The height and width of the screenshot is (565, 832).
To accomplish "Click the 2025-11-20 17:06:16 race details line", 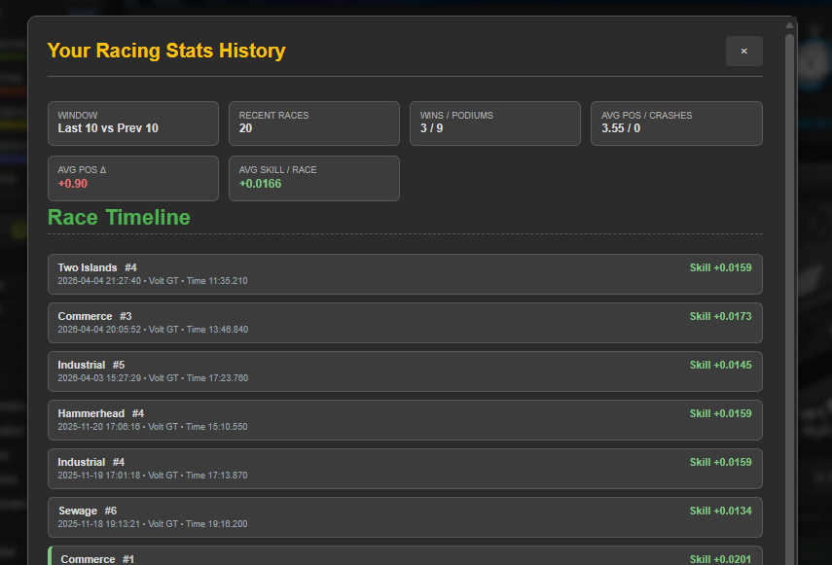I will point(153,427).
